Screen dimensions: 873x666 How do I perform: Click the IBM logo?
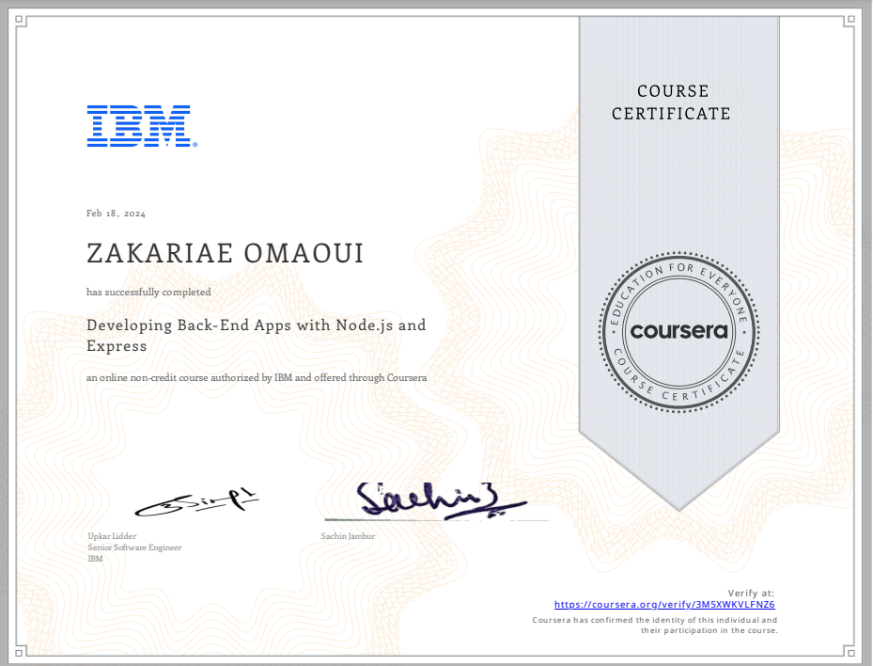click(x=142, y=126)
